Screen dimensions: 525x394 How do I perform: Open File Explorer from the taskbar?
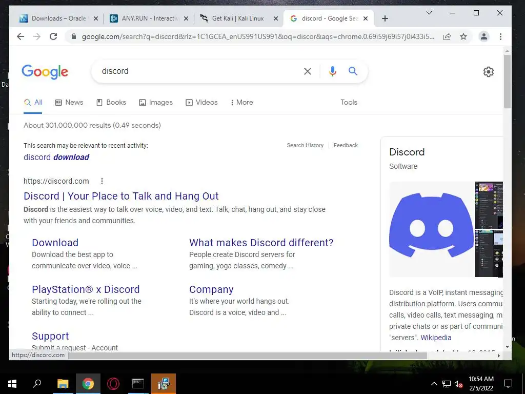click(x=63, y=384)
